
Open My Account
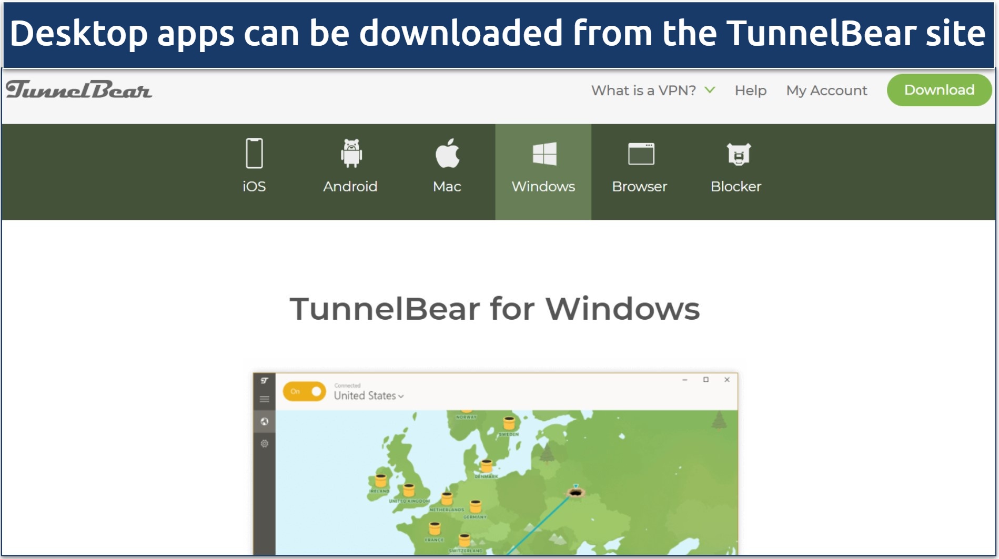pos(826,90)
